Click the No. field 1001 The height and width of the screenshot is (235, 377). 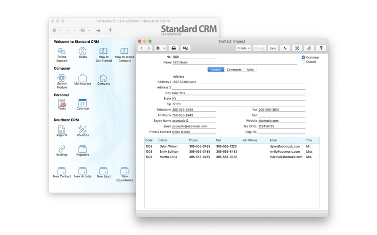(194, 57)
